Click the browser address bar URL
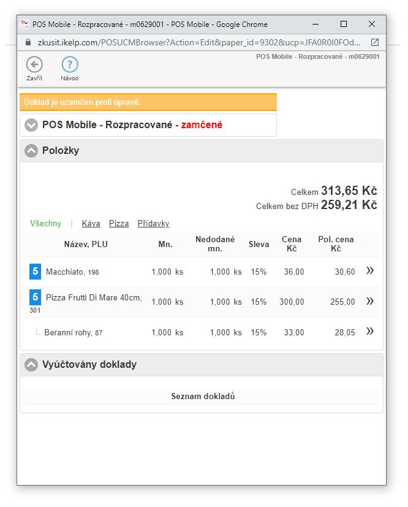The height and width of the screenshot is (507, 408). (196, 42)
